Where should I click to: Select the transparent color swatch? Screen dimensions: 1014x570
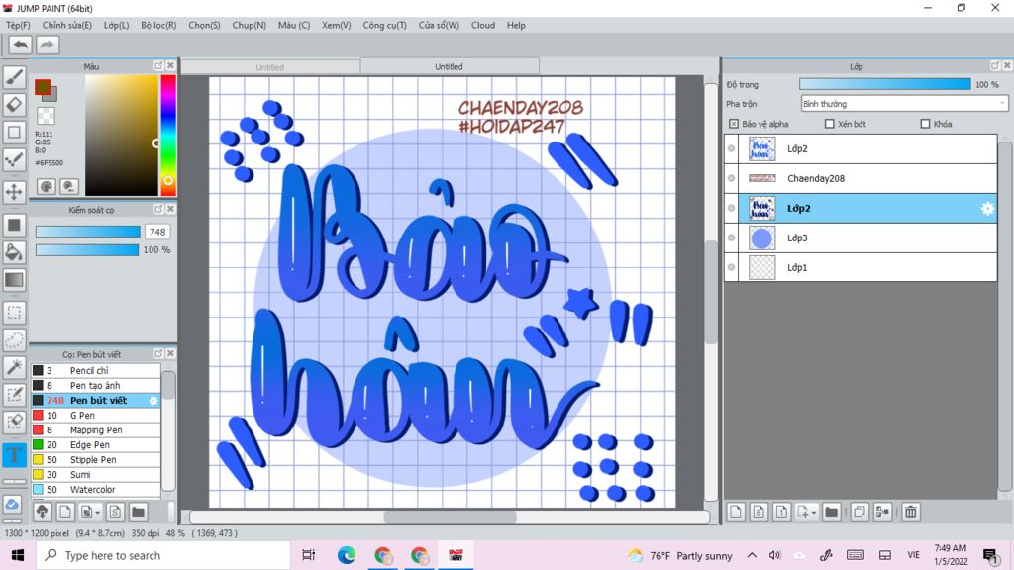point(46,116)
